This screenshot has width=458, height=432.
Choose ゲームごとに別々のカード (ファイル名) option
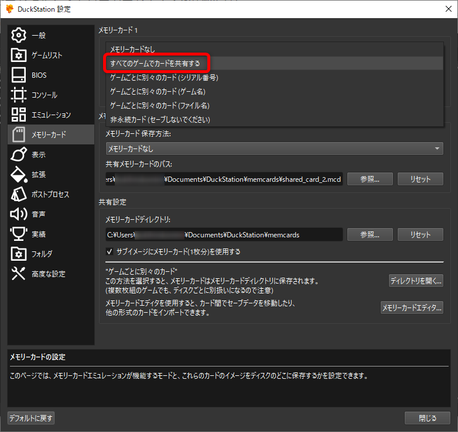pos(275,105)
